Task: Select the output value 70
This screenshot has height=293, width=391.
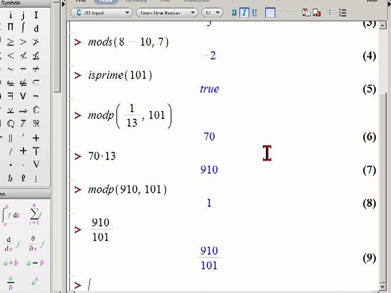Action: pyautogui.click(x=209, y=137)
